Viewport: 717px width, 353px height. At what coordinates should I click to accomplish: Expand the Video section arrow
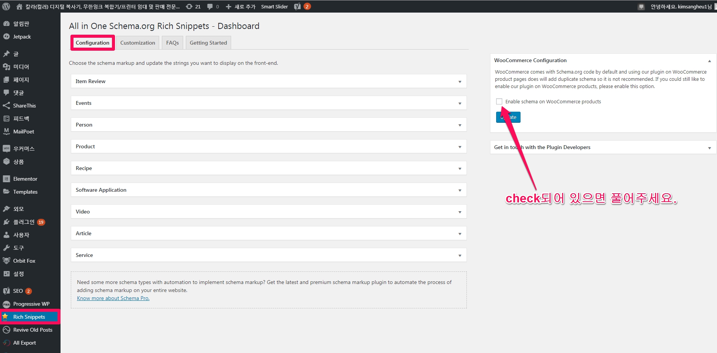point(460,212)
